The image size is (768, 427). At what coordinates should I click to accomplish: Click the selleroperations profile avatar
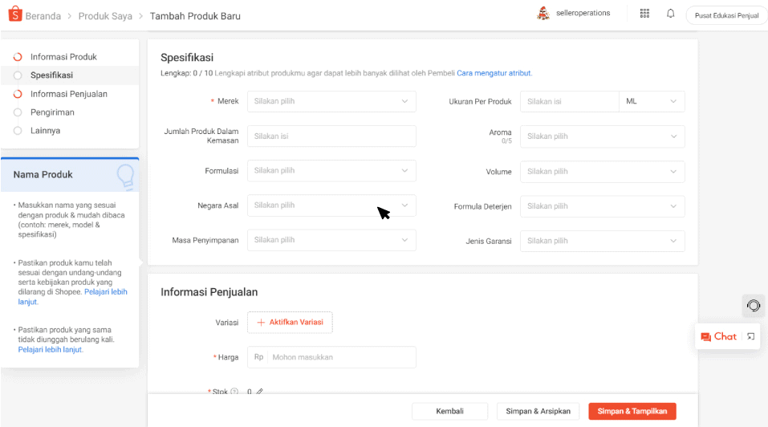(x=543, y=14)
